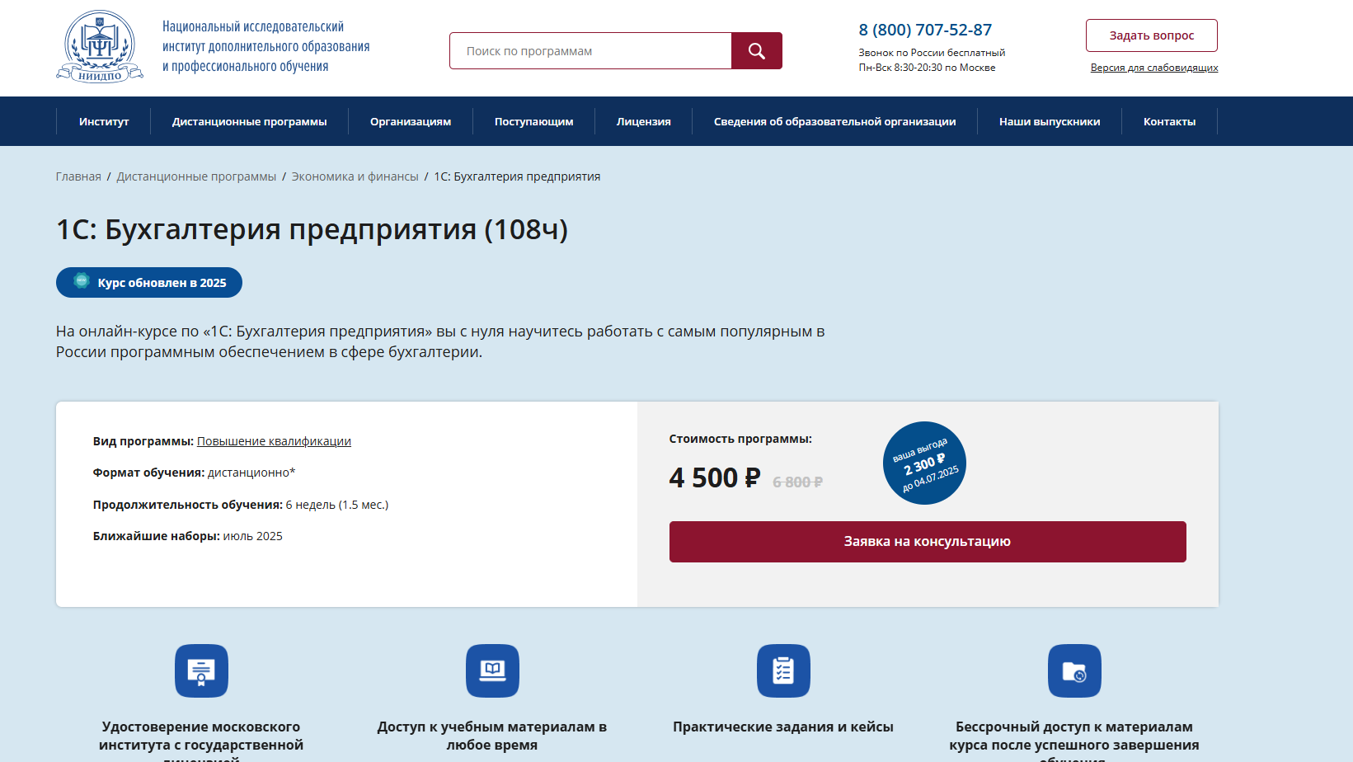The height and width of the screenshot is (762, 1353).
Task: Open Дистанционные программы in navigation bar
Action: [249, 121]
